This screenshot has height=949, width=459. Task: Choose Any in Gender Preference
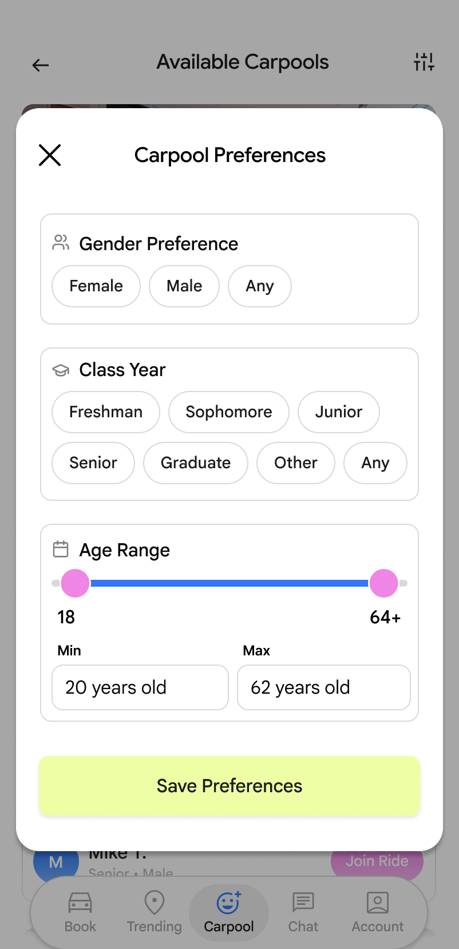pyautogui.click(x=260, y=286)
